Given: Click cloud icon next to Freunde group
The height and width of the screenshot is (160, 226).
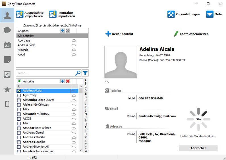Looking at the screenshot, I should (x=74, y=50).
